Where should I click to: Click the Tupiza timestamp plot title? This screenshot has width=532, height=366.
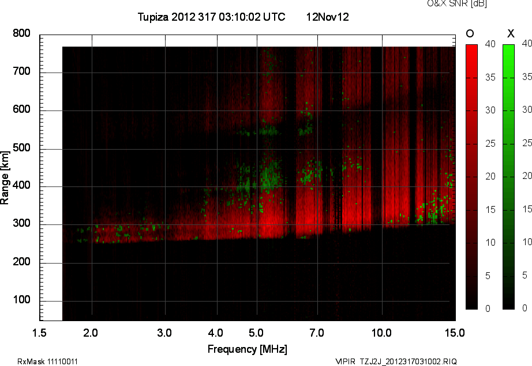tap(211, 17)
